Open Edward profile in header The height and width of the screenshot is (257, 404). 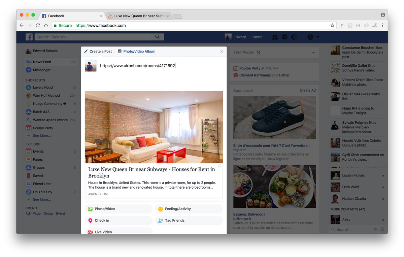236,37
